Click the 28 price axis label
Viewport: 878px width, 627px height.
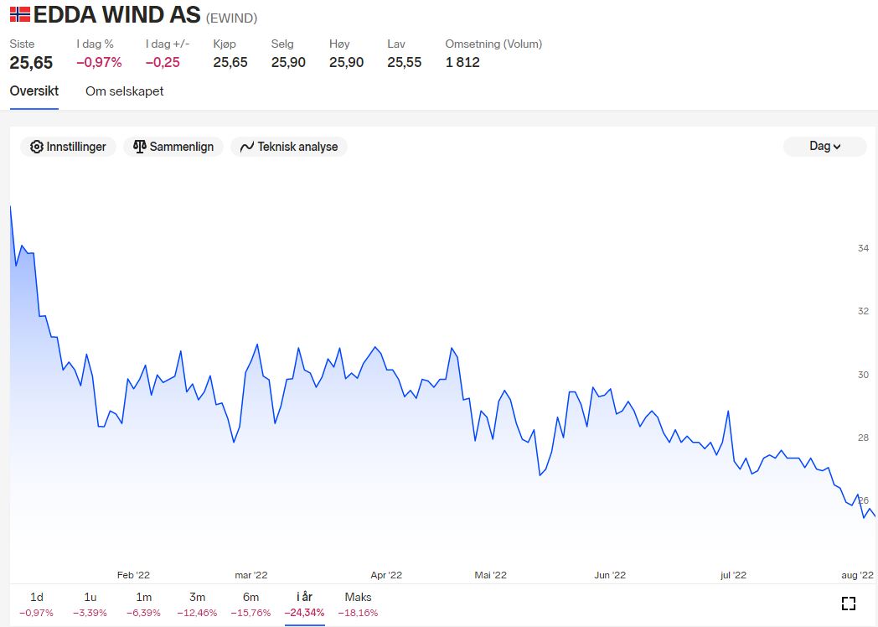(864, 438)
